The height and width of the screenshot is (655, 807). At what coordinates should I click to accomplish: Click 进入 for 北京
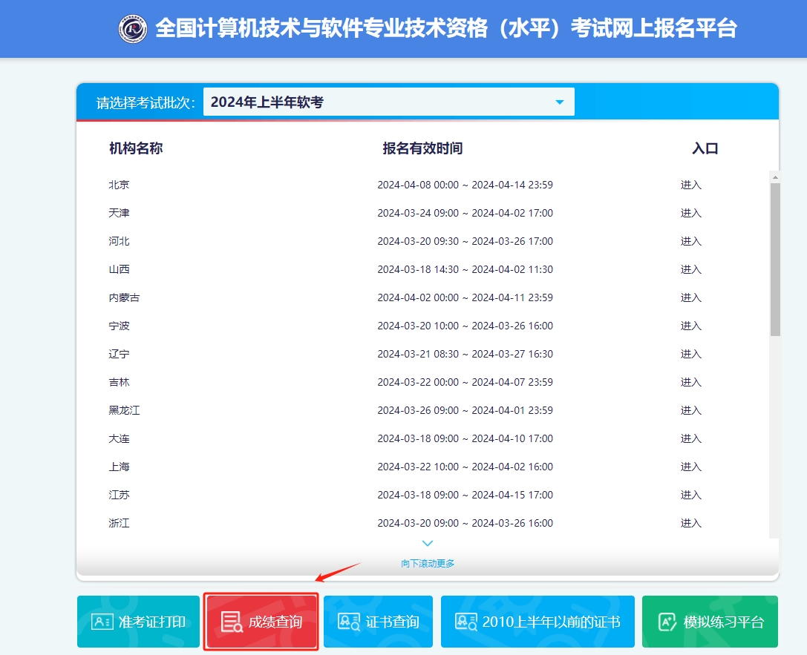(690, 185)
